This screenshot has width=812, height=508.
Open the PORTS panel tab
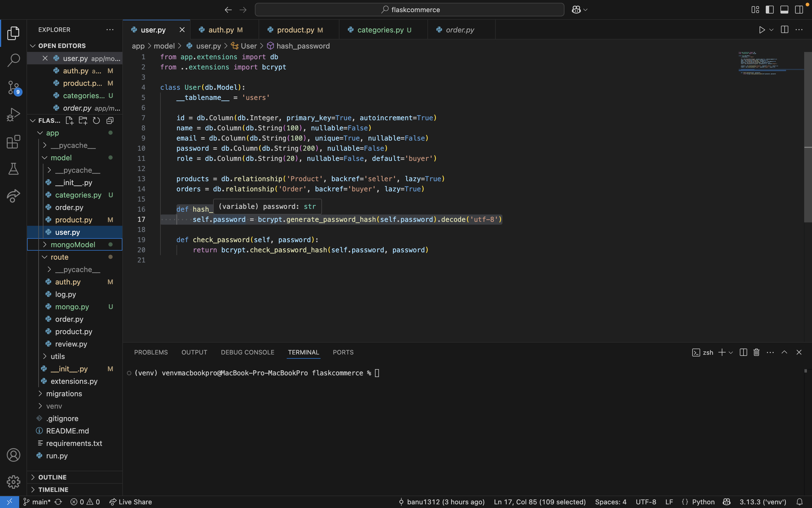coord(343,352)
